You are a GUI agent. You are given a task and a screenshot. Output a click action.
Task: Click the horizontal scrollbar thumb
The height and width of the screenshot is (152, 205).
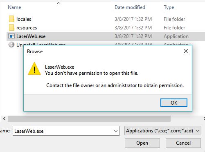tap(89, 118)
